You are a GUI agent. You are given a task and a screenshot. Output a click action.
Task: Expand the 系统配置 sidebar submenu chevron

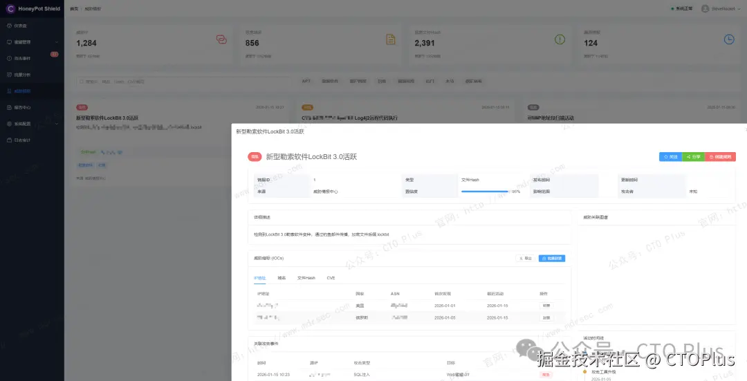pos(57,124)
